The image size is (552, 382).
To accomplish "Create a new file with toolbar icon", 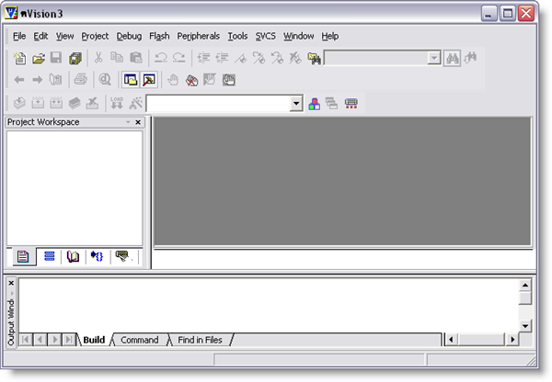I will point(19,58).
